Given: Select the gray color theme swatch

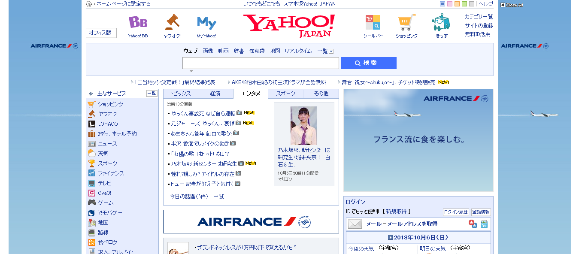Looking at the screenshot, I should pos(472,4).
